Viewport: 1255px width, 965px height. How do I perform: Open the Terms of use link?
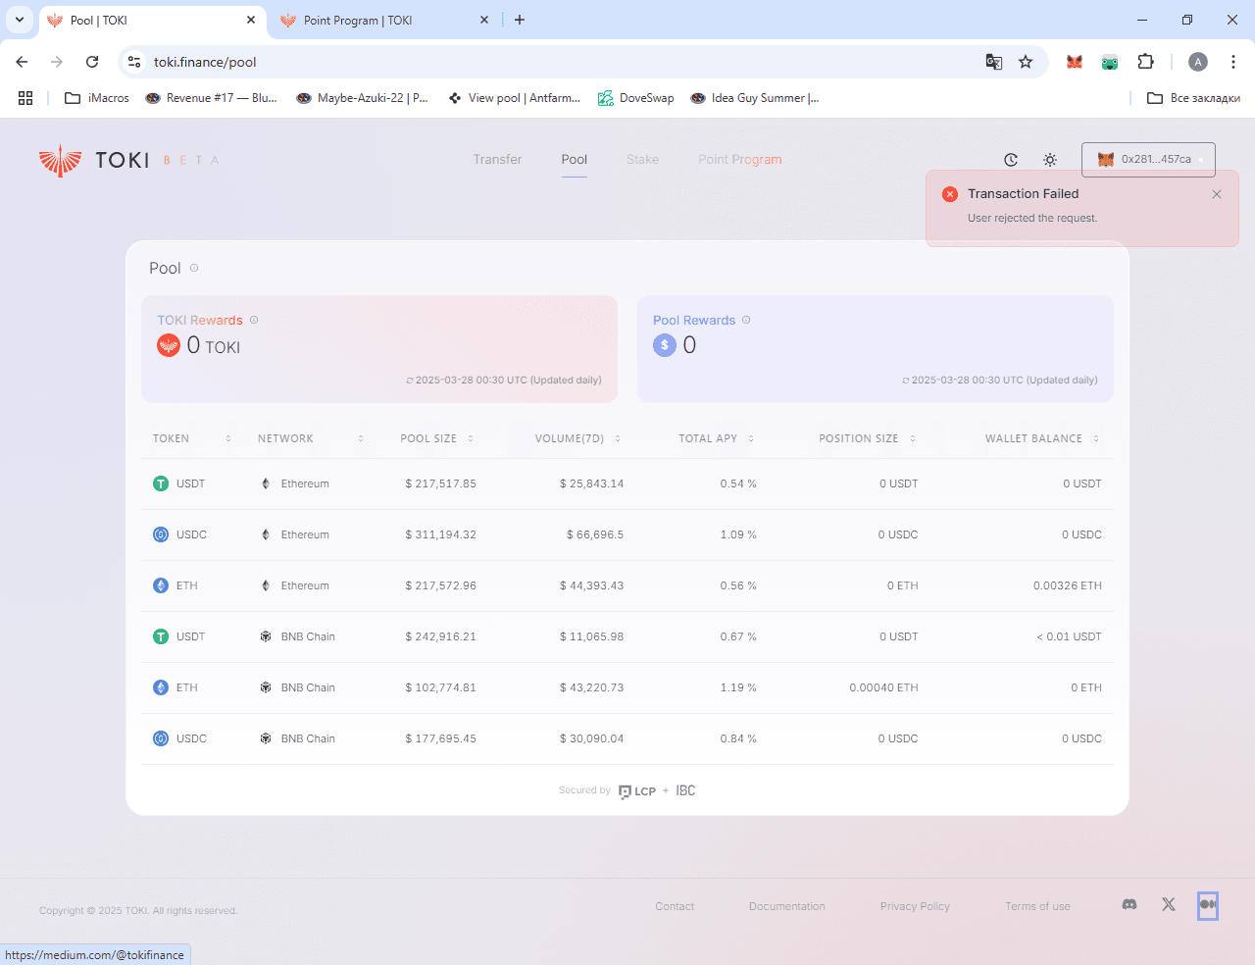1037,906
